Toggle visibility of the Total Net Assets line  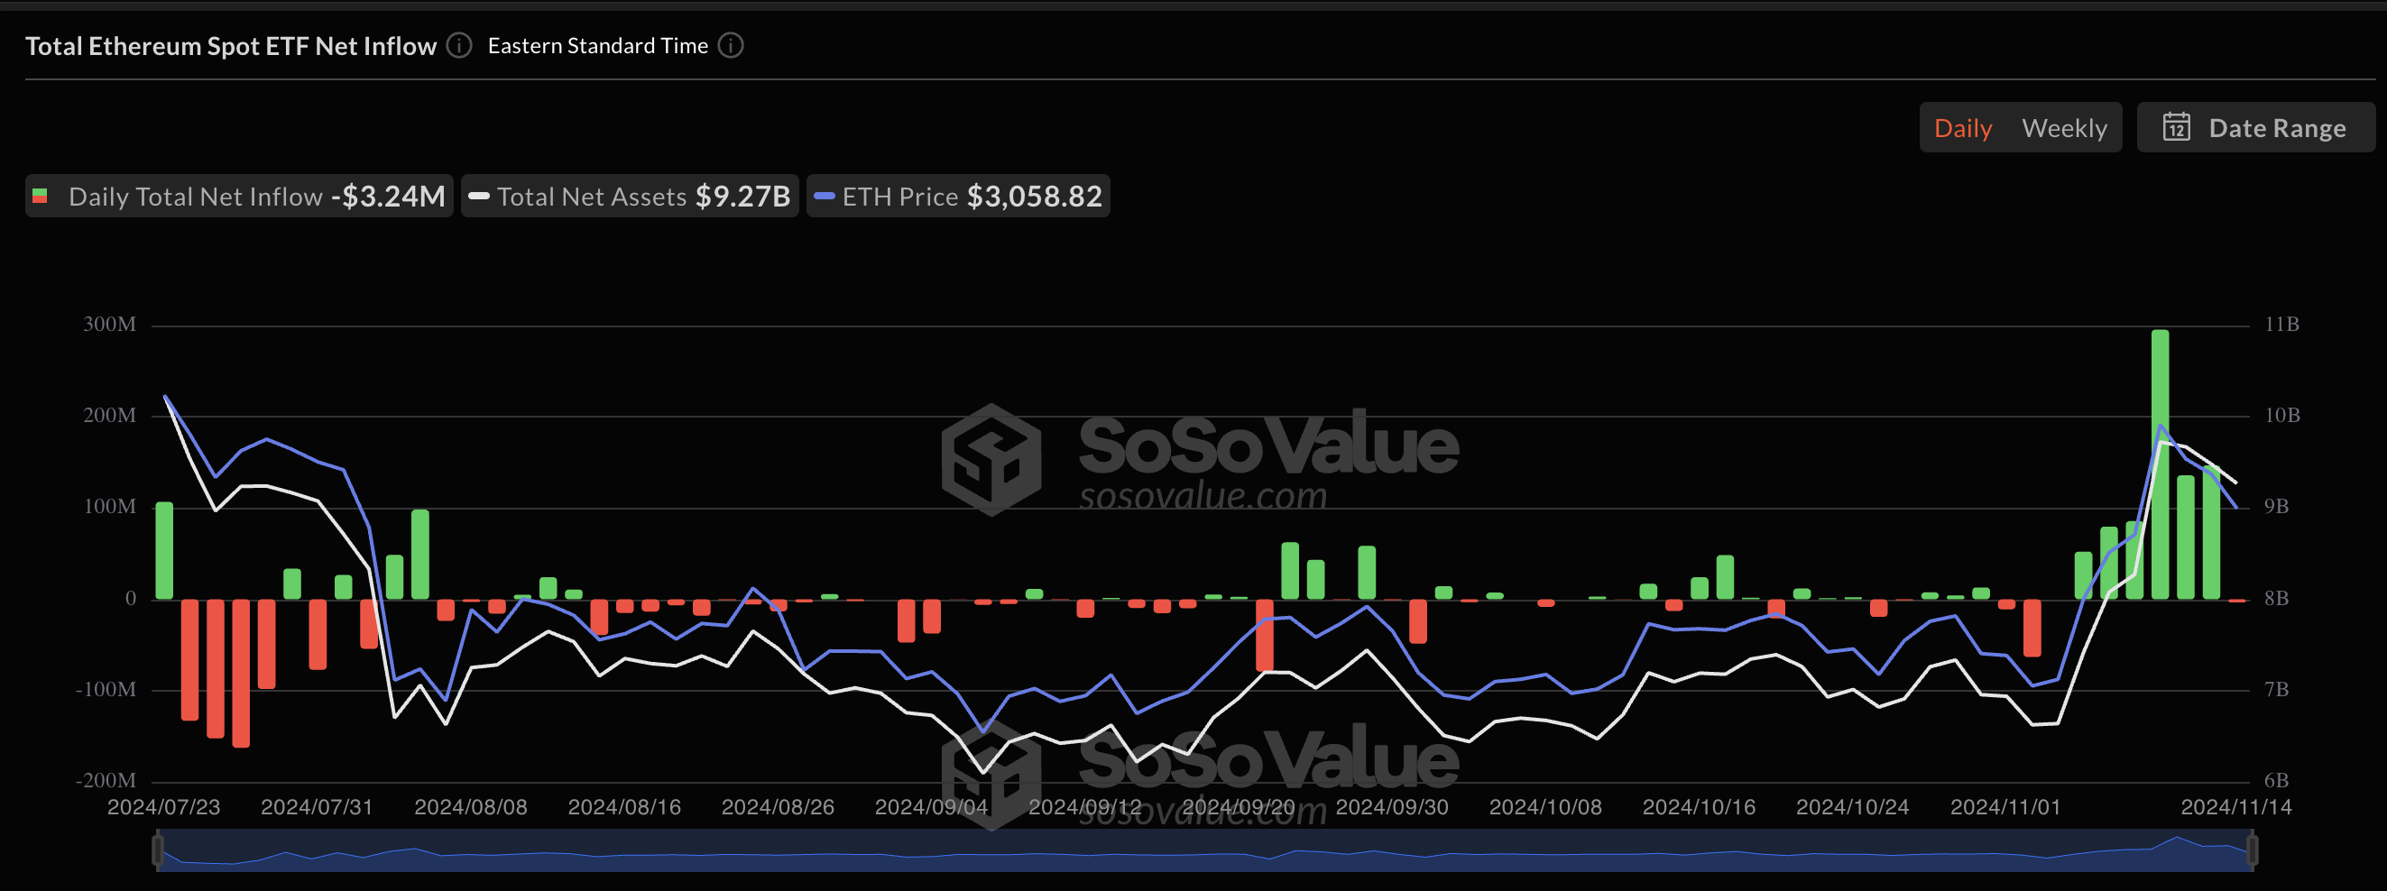[629, 197]
